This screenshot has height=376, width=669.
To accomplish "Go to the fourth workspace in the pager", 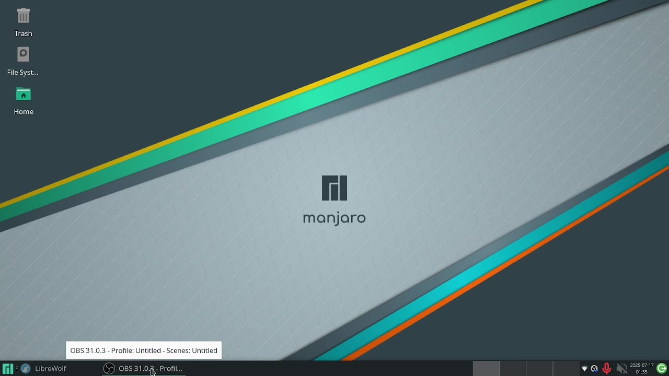I will point(566,369).
